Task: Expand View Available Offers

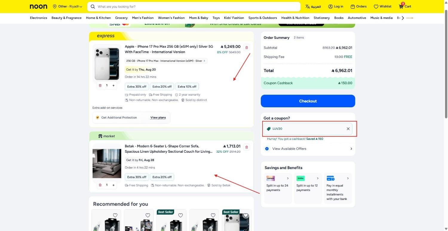Action: 308,149
